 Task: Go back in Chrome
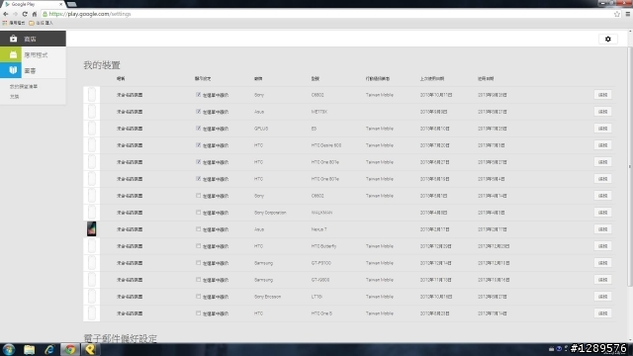tap(6, 14)
